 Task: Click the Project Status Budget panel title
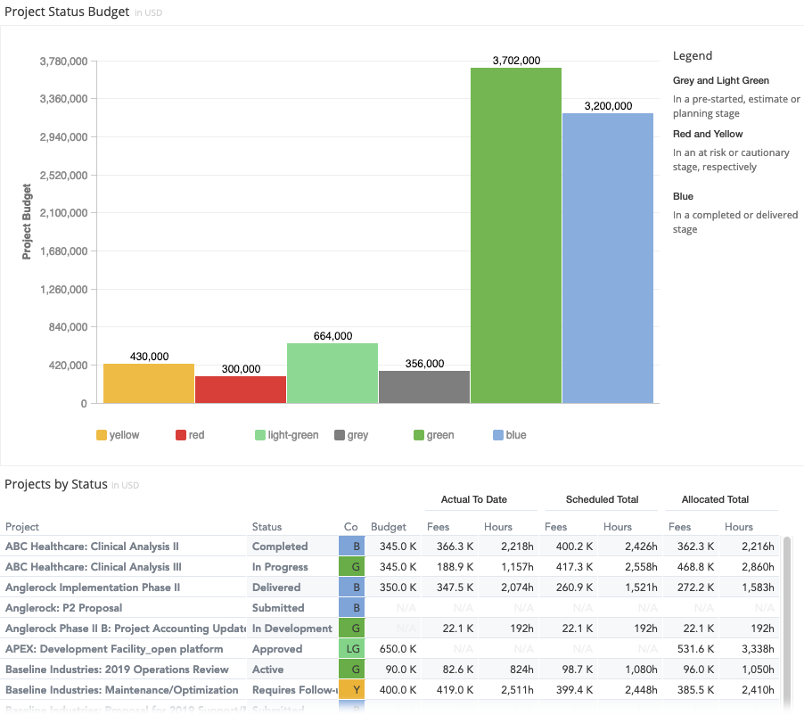[x=67, y=12]
